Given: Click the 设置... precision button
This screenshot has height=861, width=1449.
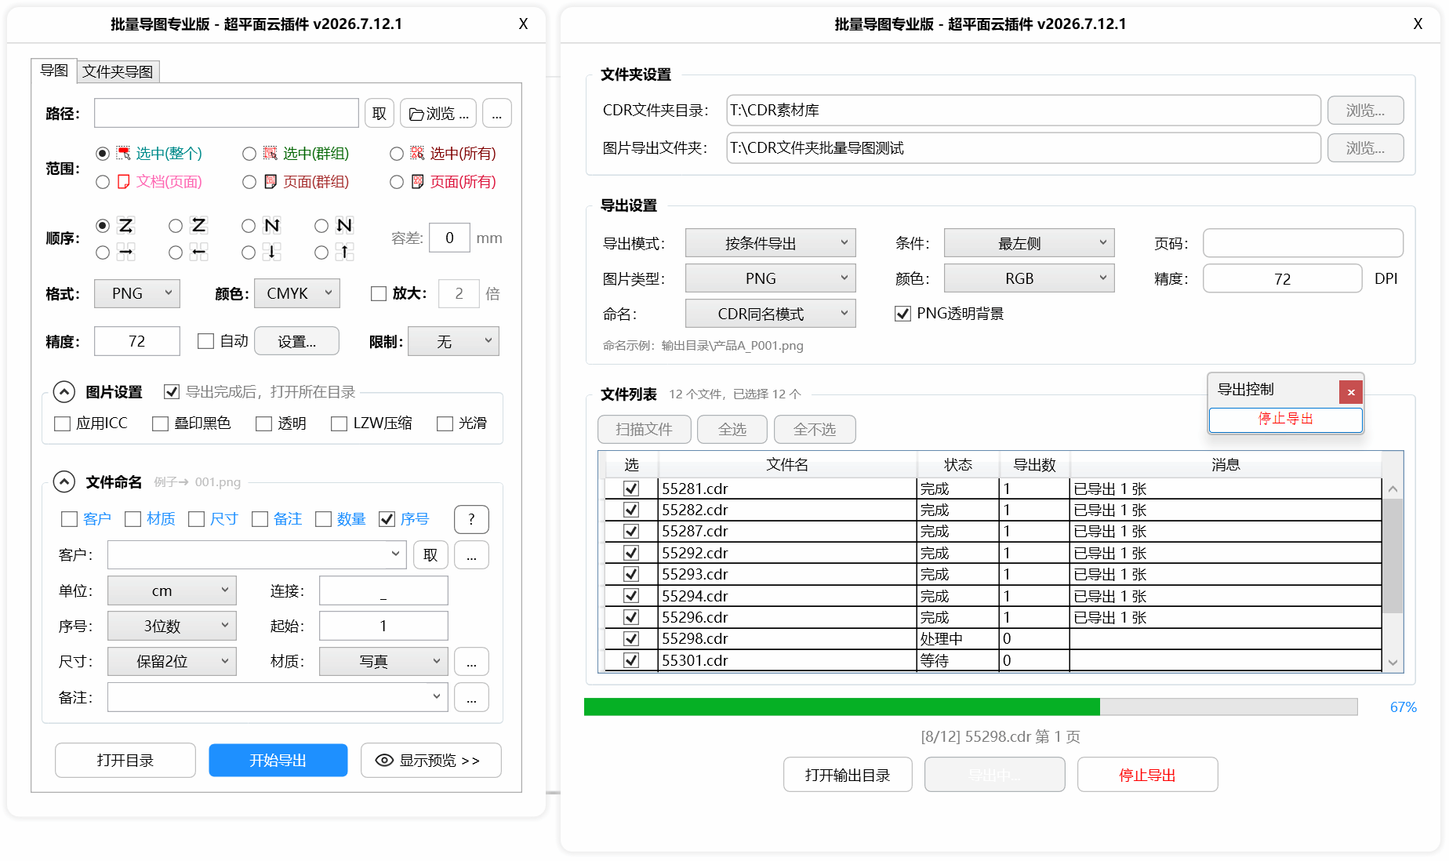Looking at the screenshot, I should click(297, 341).
